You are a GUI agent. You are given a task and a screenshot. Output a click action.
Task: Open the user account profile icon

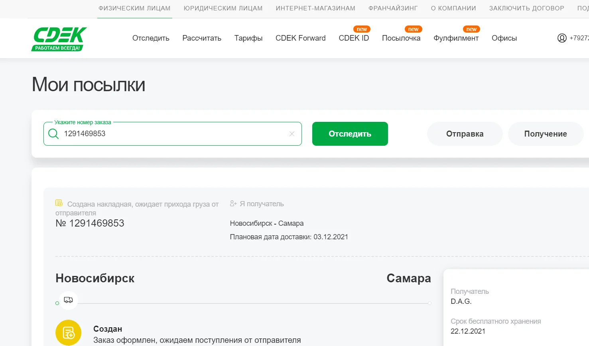pos(562,38)
